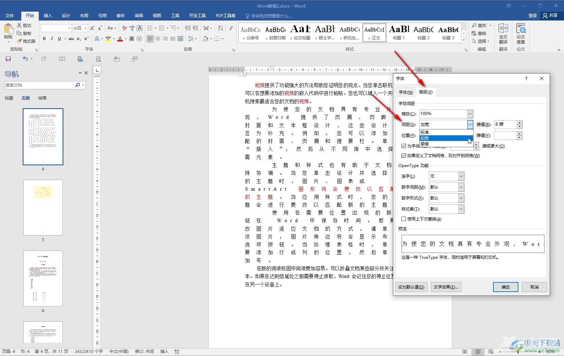
Task: Click the Cut scissors icon
Action: (20, 25)
